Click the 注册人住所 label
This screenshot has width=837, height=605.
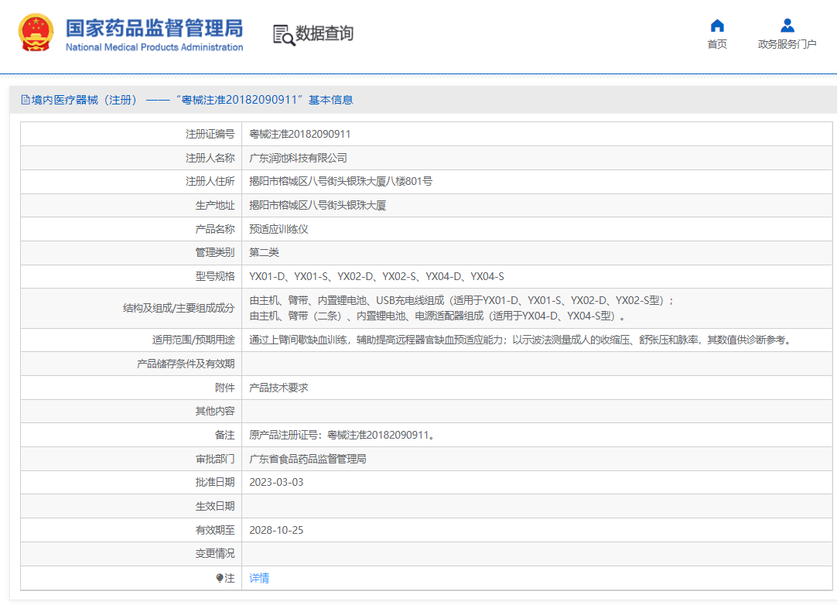click(x=210, y=182)
